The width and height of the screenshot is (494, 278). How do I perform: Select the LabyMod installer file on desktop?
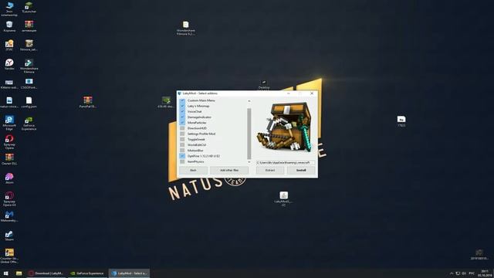click(283, 199)
